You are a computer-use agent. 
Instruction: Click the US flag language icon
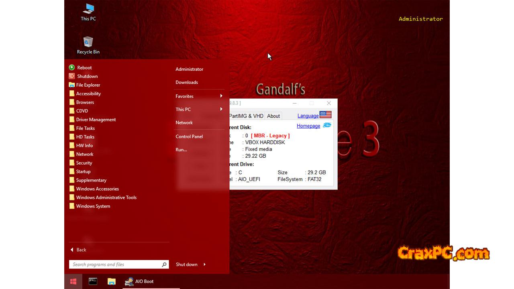(x=326, y=115)
